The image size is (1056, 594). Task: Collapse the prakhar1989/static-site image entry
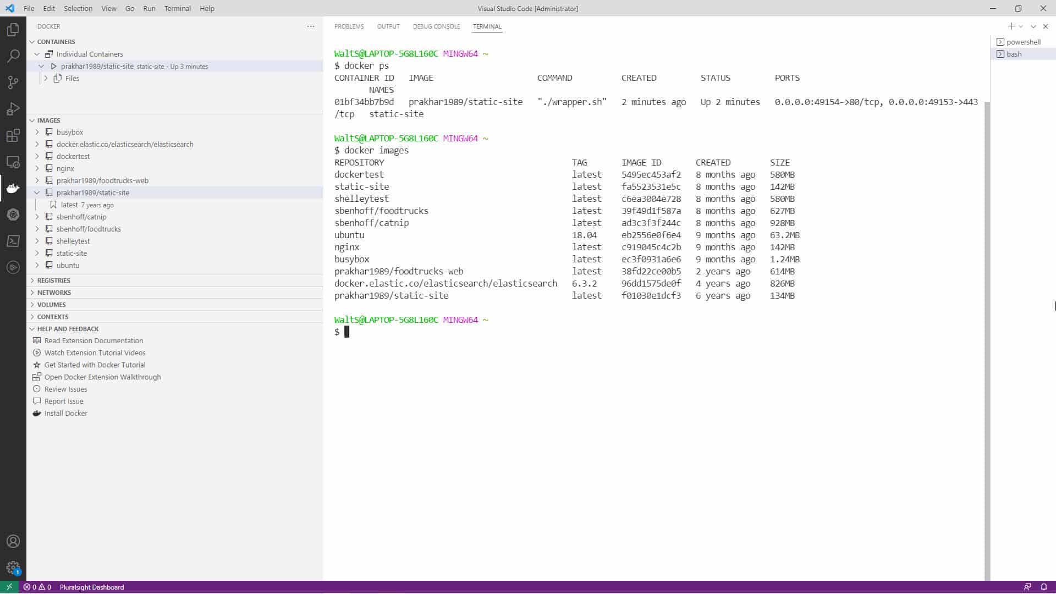click(x=37, y=193)
